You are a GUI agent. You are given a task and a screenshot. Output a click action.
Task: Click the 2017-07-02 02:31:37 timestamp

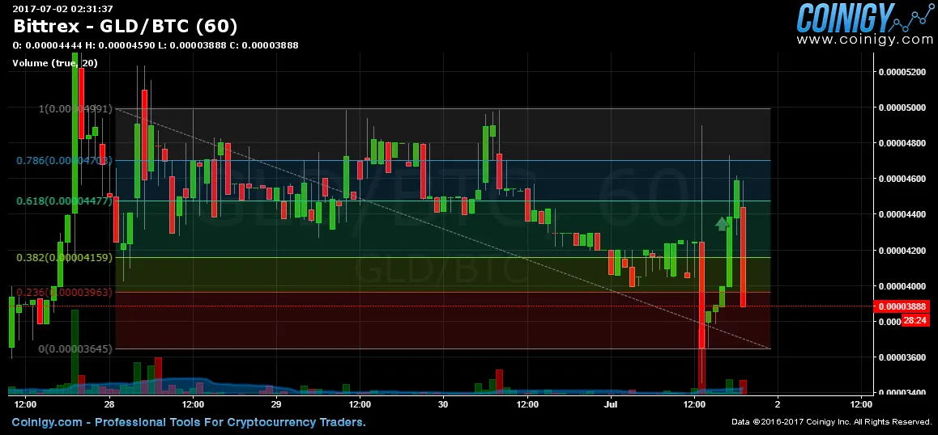pos(63,9)
